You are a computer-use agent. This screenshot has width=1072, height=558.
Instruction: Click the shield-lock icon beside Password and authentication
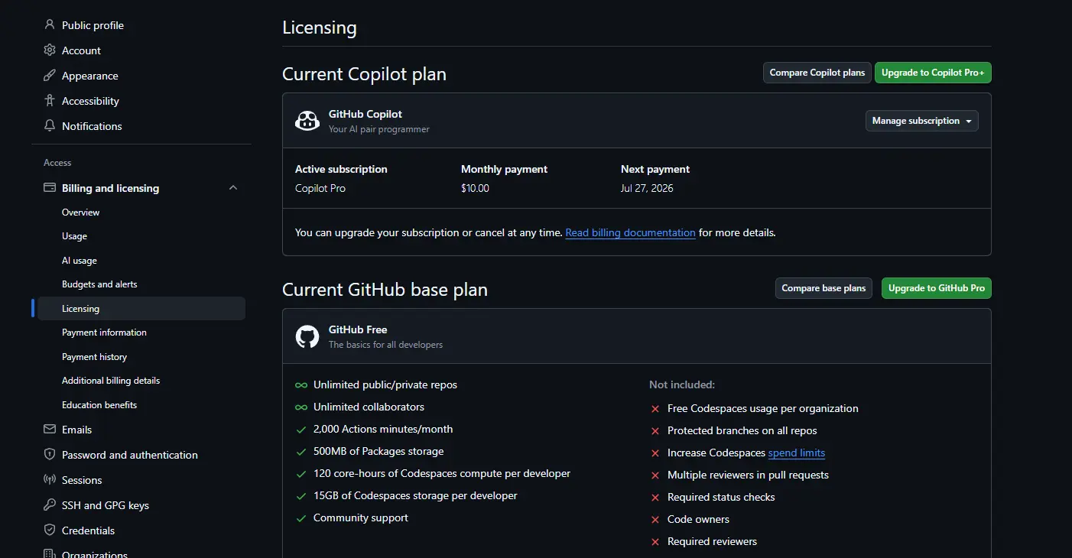pos(50,455)
